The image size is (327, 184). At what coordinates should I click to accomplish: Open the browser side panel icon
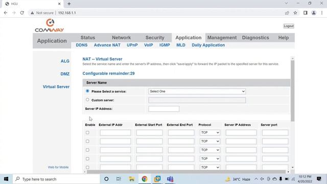[x=306, y=13]
